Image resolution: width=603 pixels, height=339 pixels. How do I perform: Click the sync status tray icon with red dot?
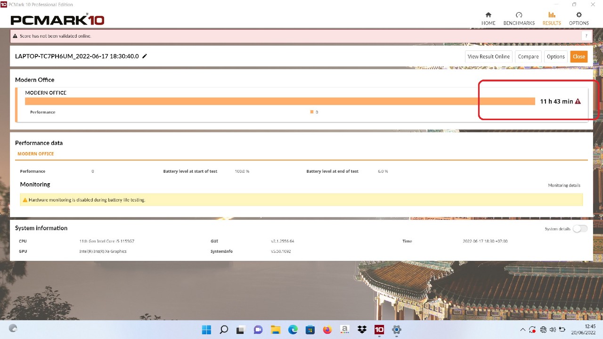[532, 330]
